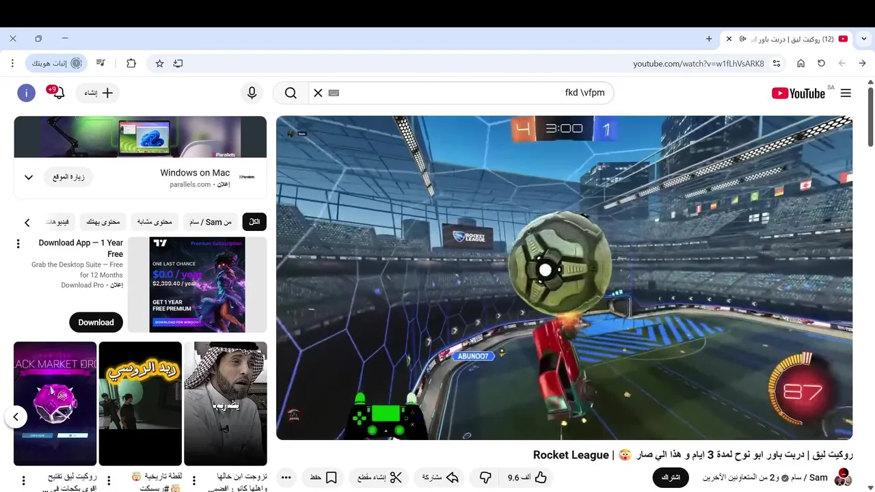Show more chips with the chevron arrow
This screenshot has height=492, width=875.
click(27, 223)
